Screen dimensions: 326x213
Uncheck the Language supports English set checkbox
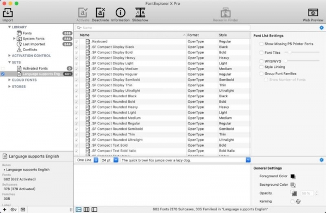tap(3, 74)
